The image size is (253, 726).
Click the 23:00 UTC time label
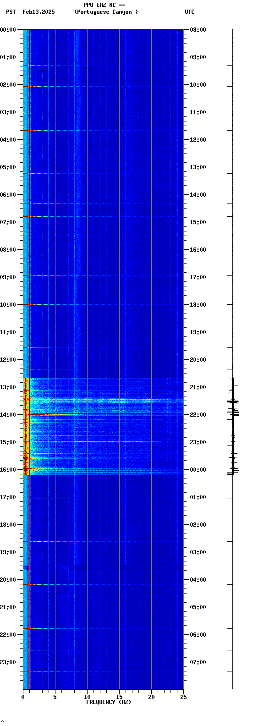coord(198,442)
